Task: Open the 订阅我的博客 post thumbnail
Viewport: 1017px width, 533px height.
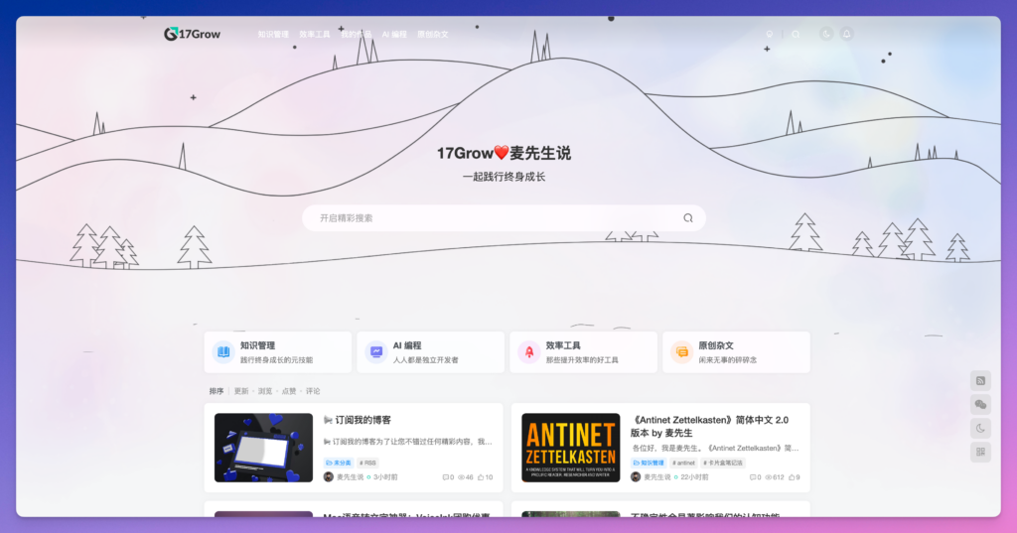Action: [263, 448]
